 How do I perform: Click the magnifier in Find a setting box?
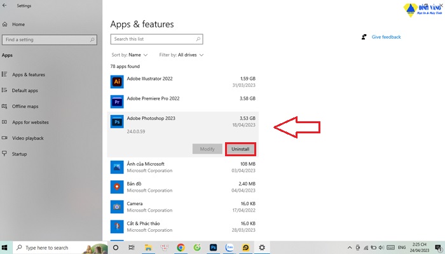click(x=92, y=39)
